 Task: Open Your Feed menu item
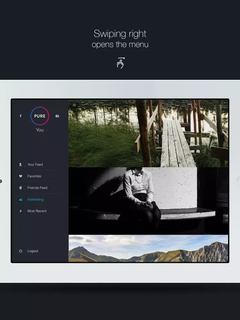coord(35,164)
